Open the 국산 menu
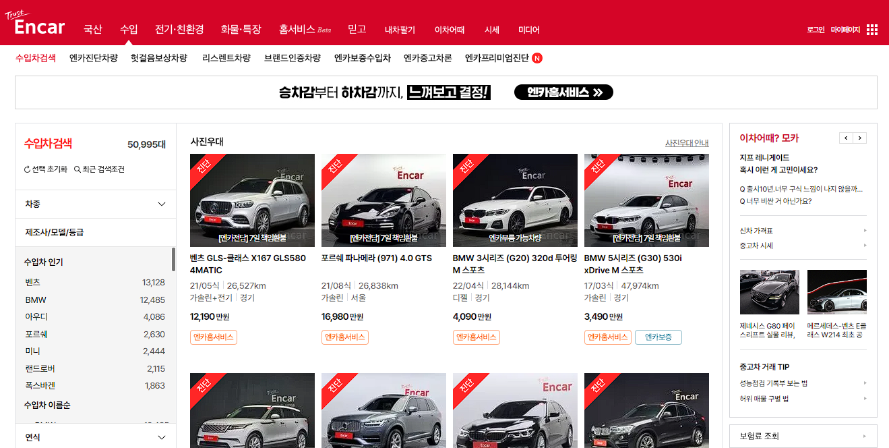889x448 pixels. (93, 30)
